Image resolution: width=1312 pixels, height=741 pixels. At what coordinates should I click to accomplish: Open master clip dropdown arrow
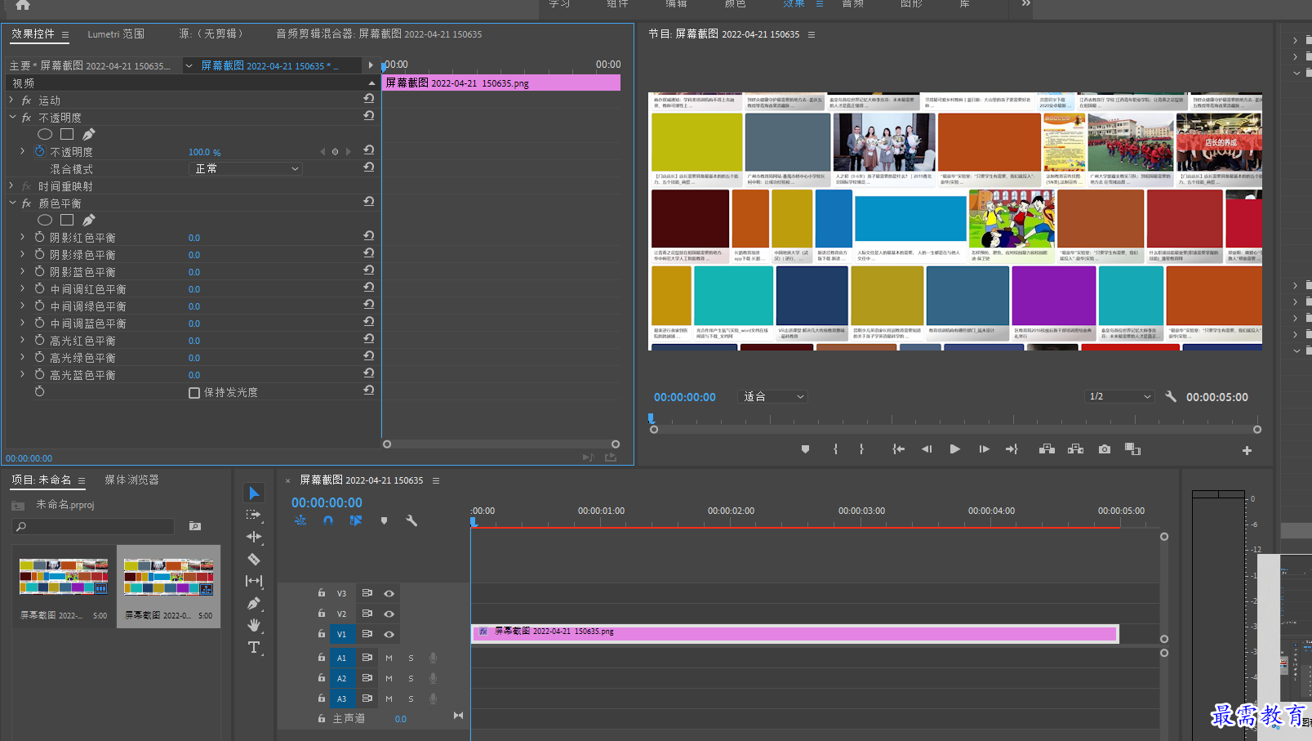[x=189, y=65]
